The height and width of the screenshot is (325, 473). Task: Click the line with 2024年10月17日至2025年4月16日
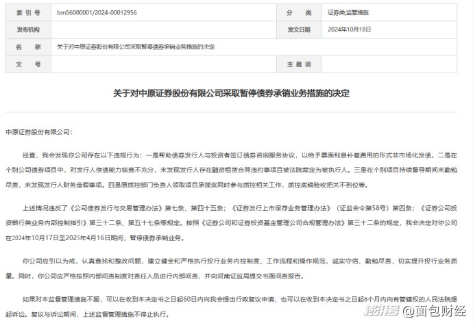(x=95, y=237)
